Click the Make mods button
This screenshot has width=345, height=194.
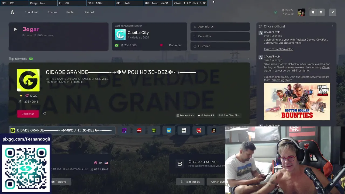[190, 182]
